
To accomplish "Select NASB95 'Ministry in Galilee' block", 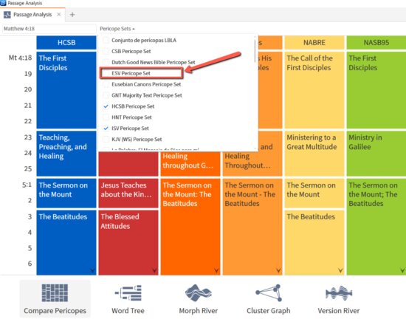I will [376, 154].
